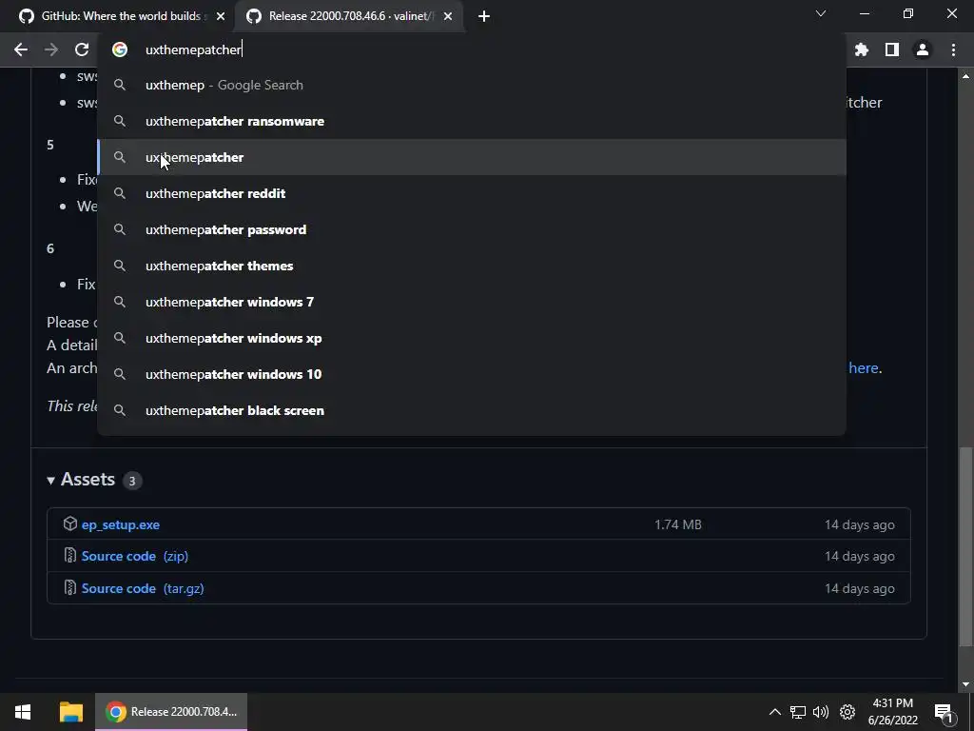974x731 pixels.
Task: Click '14 days ago' in the Source code (tar.gz) row
Action: point(860,588)
